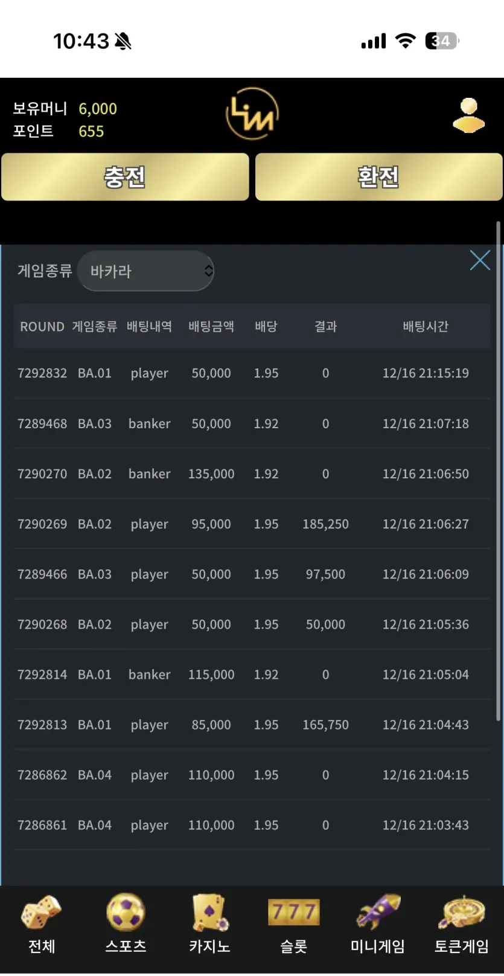This screenshot has height=976, width=504.
Task: Select the ROUND column header
Action: click(42, 327)
